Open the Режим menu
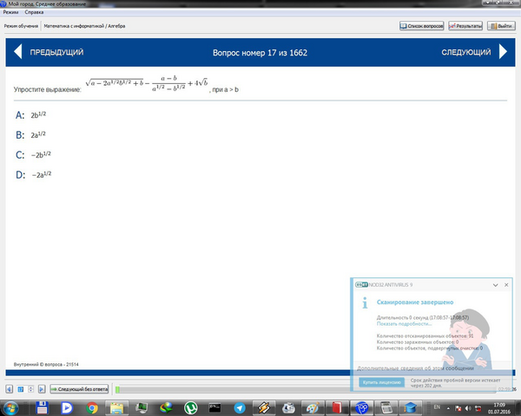 [x=11, y=12]
